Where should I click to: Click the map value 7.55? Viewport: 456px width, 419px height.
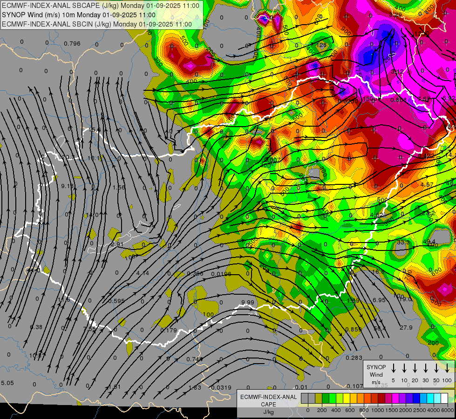pyautogui.click(x=89, y=329)
